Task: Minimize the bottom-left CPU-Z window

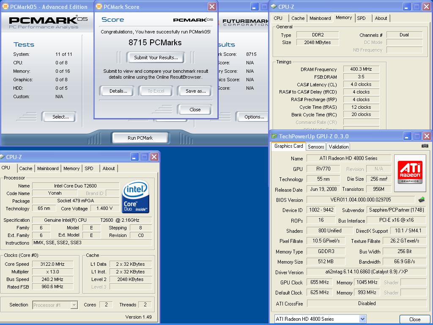Action: tap(134, 157)
